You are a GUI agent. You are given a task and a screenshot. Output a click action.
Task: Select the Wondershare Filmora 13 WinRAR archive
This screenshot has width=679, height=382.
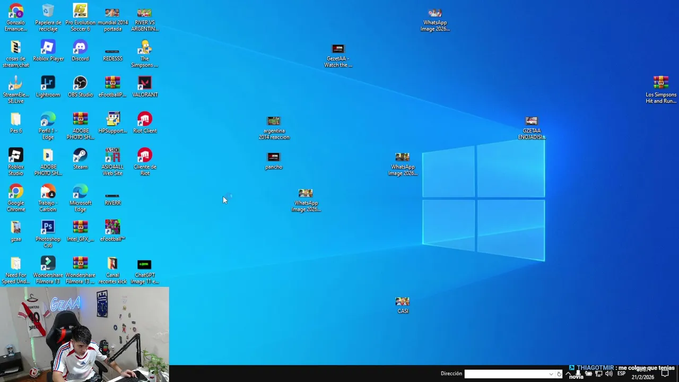pyautogui.click(x=80, y=270)
